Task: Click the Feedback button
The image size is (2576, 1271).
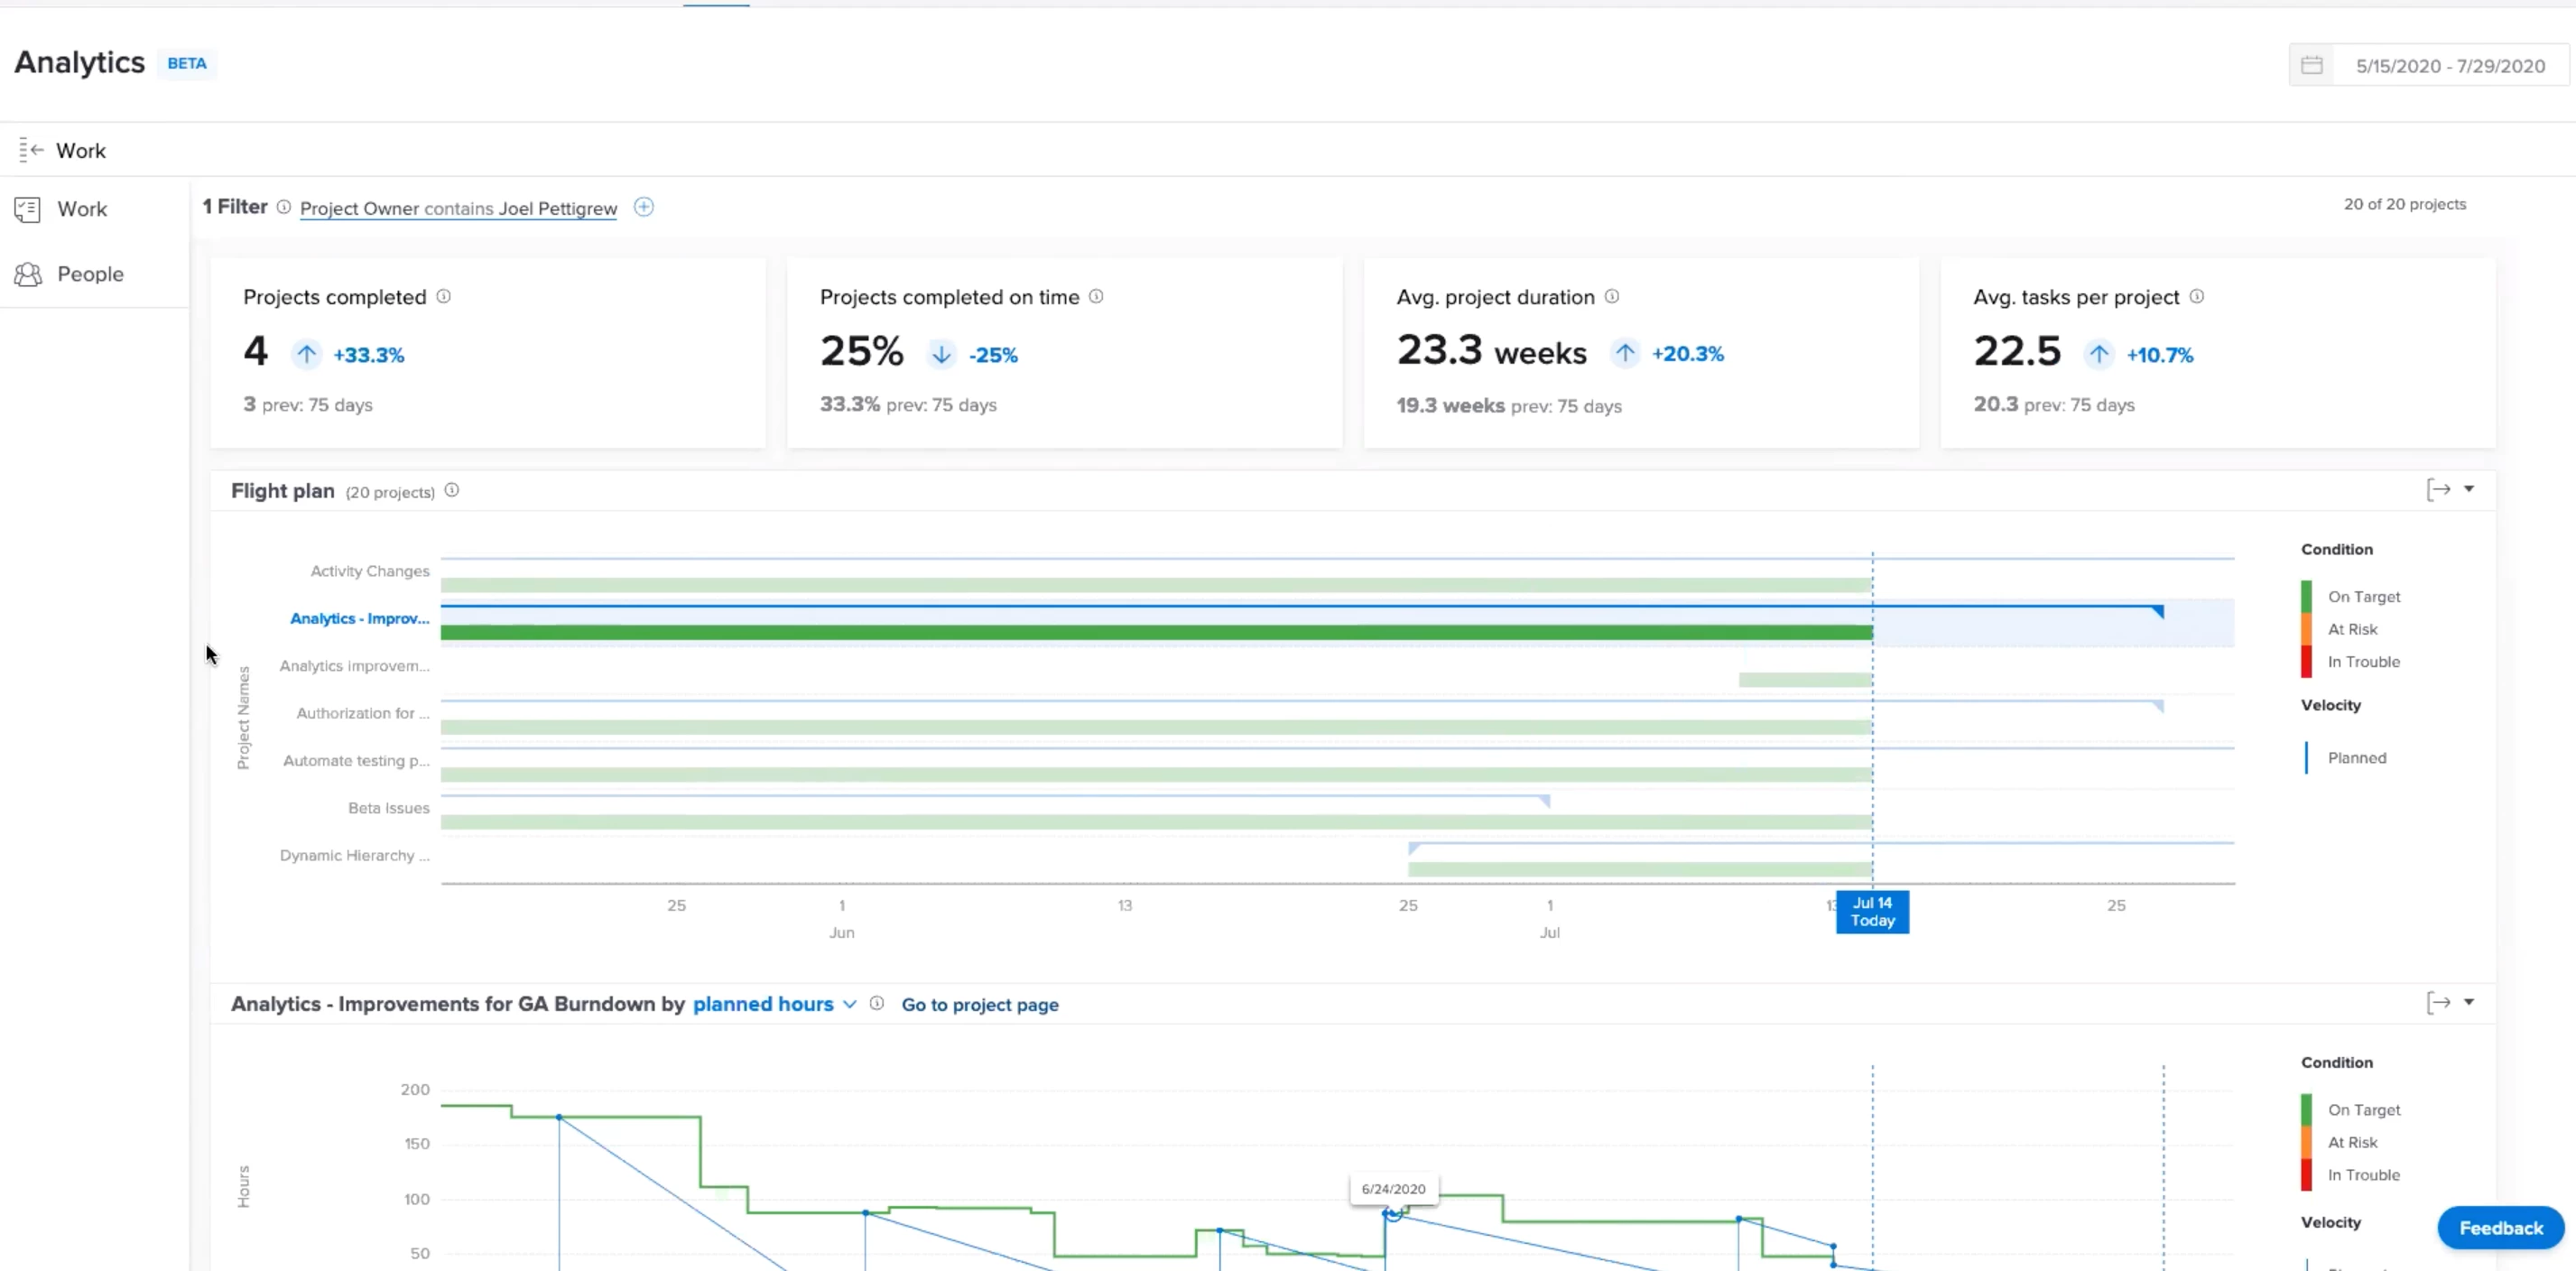Action: pos(2500,1227)
